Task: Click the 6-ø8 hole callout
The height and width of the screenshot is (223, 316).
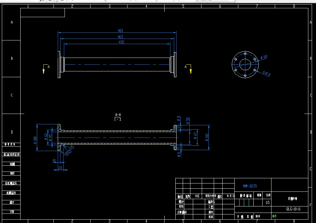Action: coord(267,74)
